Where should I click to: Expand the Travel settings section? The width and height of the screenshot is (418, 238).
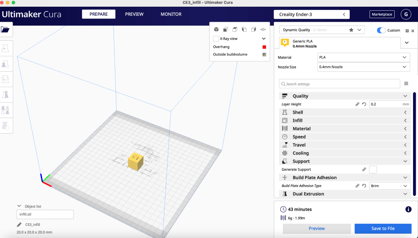point(345,145)
